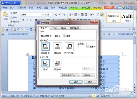Click the Copy (复制) icon
This screenshot has height=99, width=137.
[11, 17]
